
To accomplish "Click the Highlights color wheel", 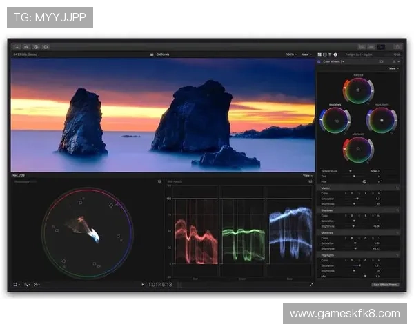I will (x=381, y=121).
